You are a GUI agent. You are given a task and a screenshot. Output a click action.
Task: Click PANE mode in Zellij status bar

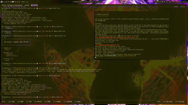click(x=20, y=102)
